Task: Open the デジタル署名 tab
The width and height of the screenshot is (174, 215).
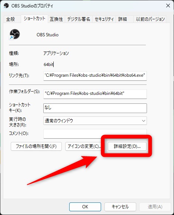Action: [x=78, y=19]
